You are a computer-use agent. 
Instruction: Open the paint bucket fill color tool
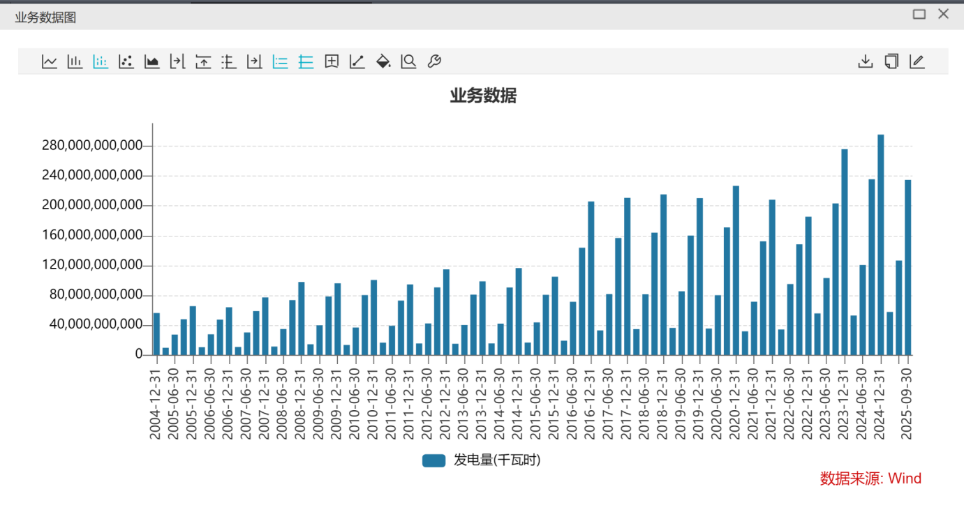coord(383,62)
